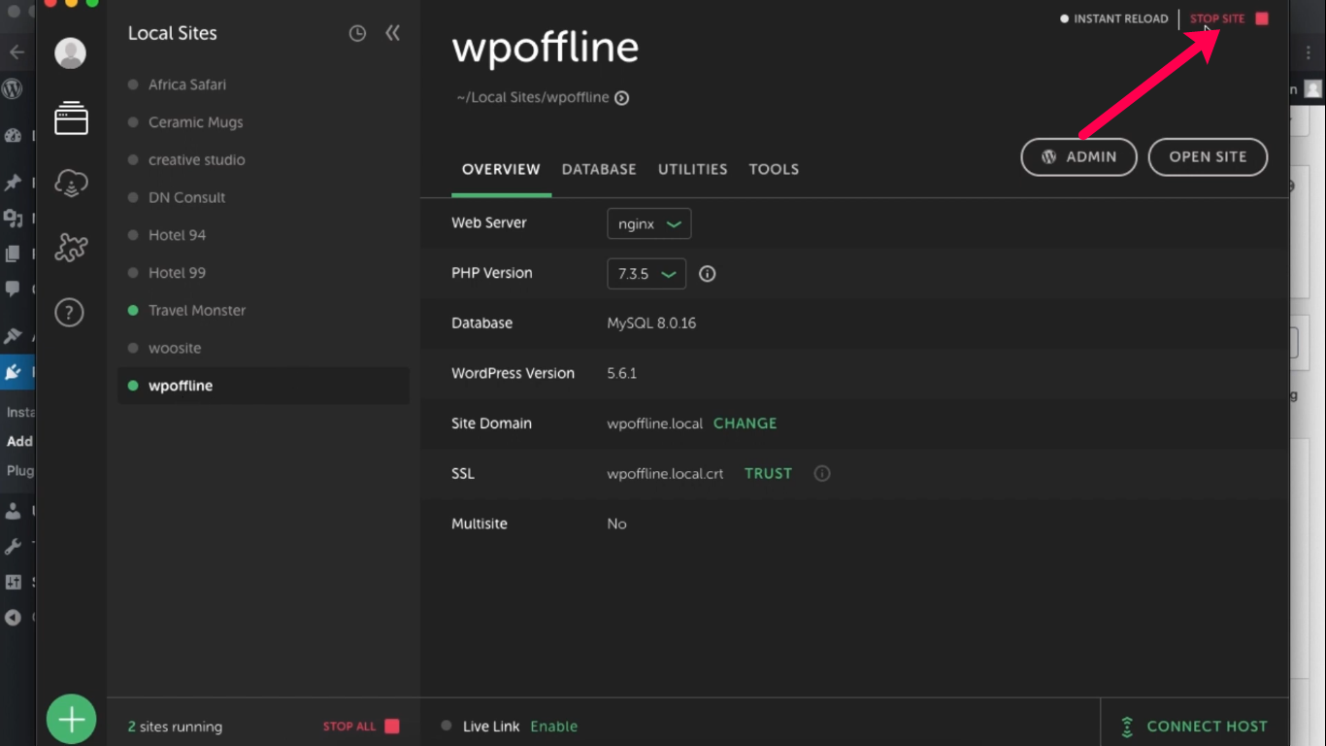Open the Tools wrench icon in WordPress admin
This screenshot has width=1326, height=746.
[x=13, y=547]
